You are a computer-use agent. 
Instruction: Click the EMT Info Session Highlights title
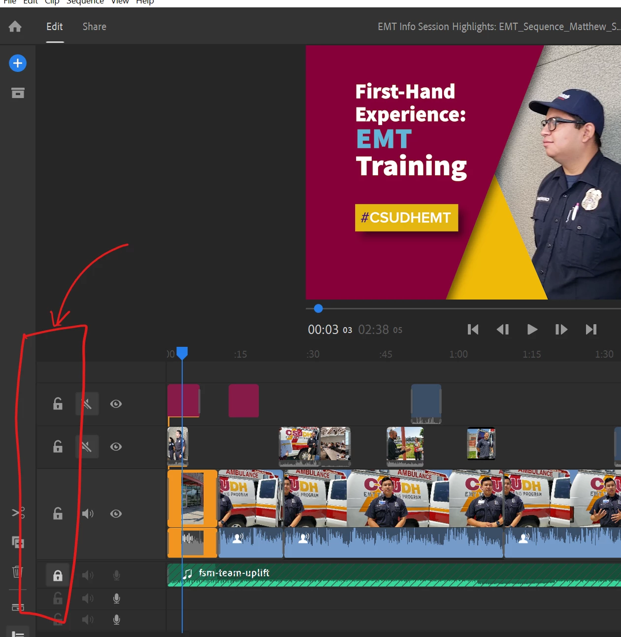pos(499,27)
